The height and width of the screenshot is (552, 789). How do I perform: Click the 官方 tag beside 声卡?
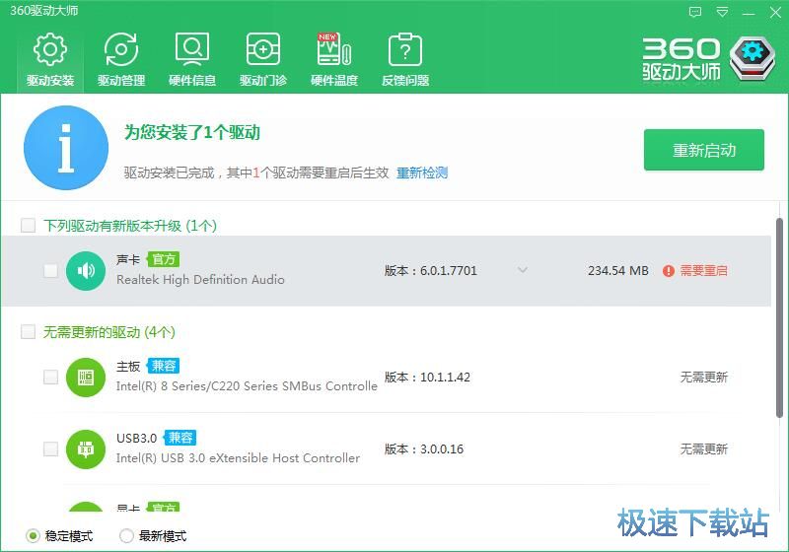point(164,259)
